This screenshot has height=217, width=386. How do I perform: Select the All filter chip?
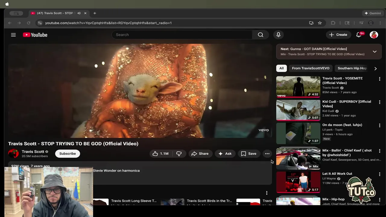[x=281, y=68]
